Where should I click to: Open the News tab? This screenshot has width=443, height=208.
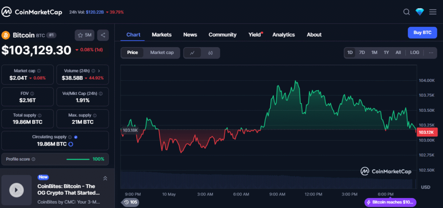pyautogui.click(x=190, y=35)
